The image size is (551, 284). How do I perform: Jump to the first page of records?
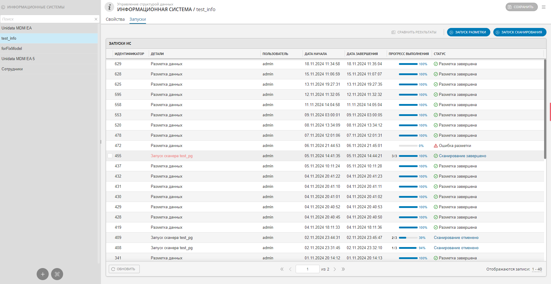tap(282, 269)
